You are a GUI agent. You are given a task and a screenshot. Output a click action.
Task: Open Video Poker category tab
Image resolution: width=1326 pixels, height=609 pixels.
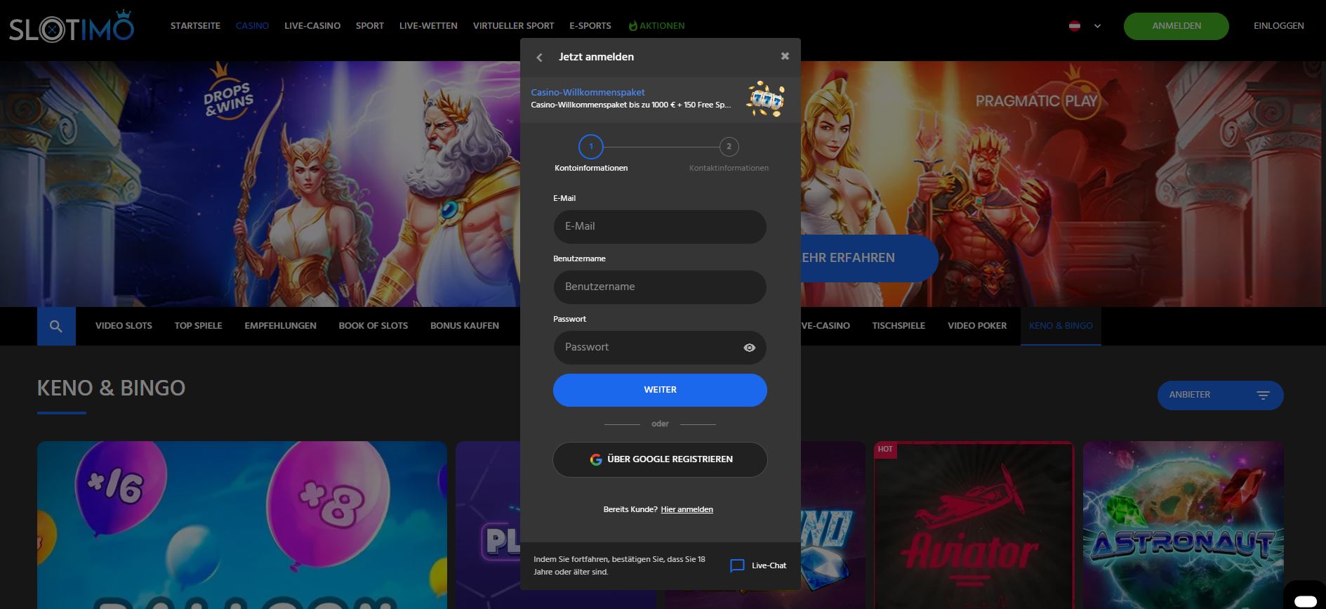coord(977,326)
